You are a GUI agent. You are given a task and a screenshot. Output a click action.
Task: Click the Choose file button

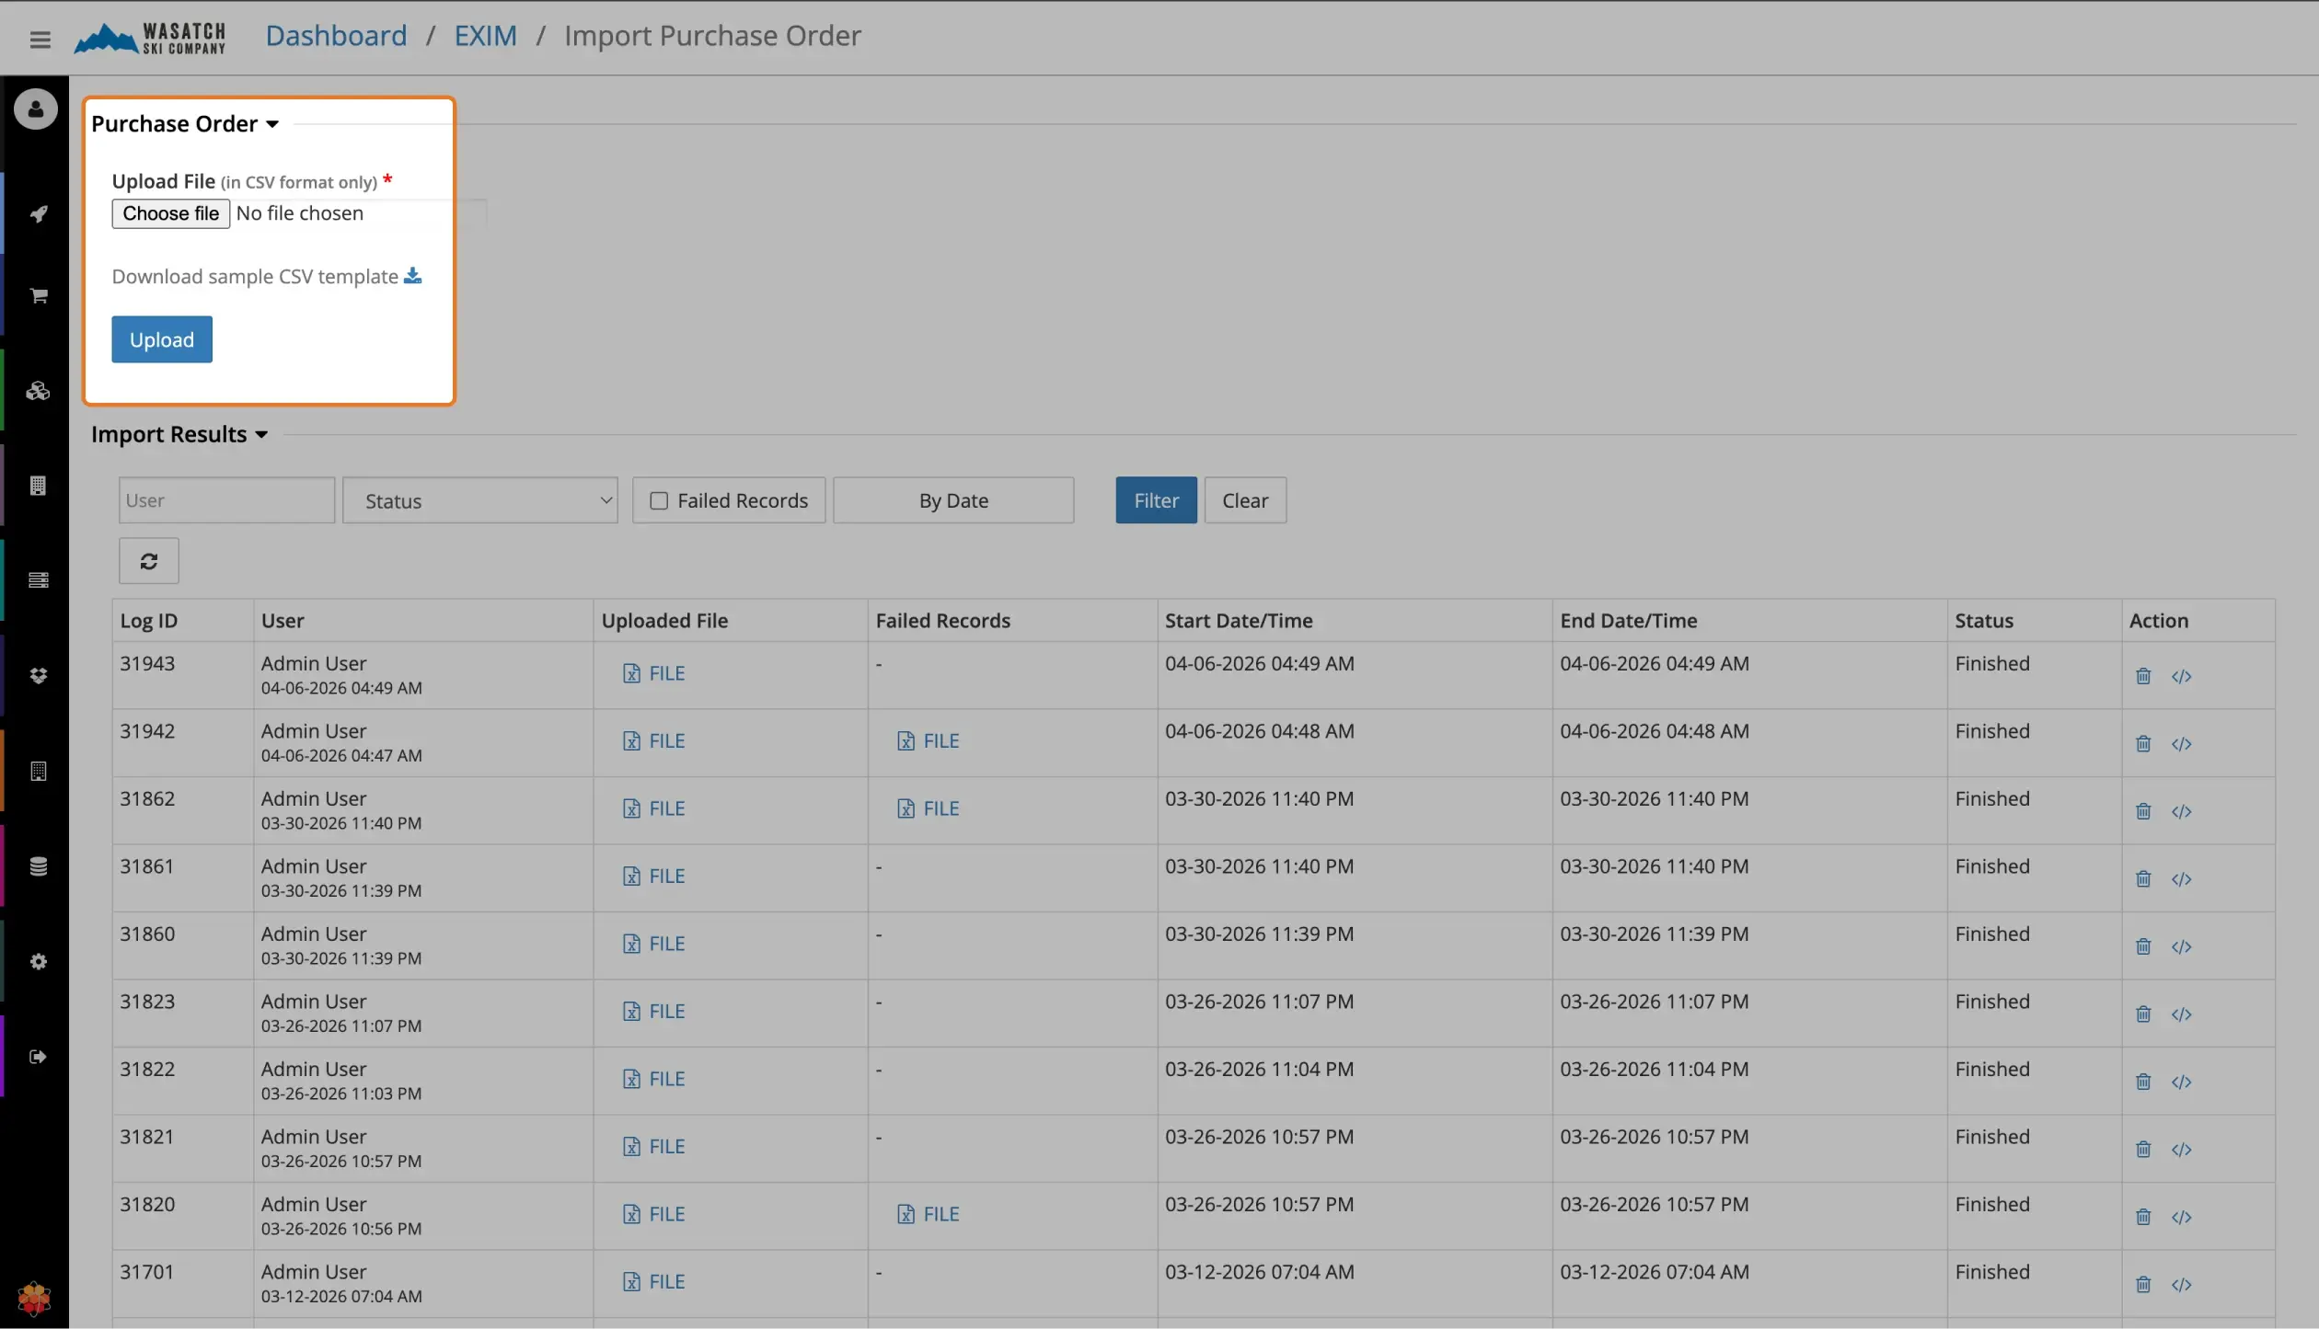pyautogui.click(x=170, y=213)
